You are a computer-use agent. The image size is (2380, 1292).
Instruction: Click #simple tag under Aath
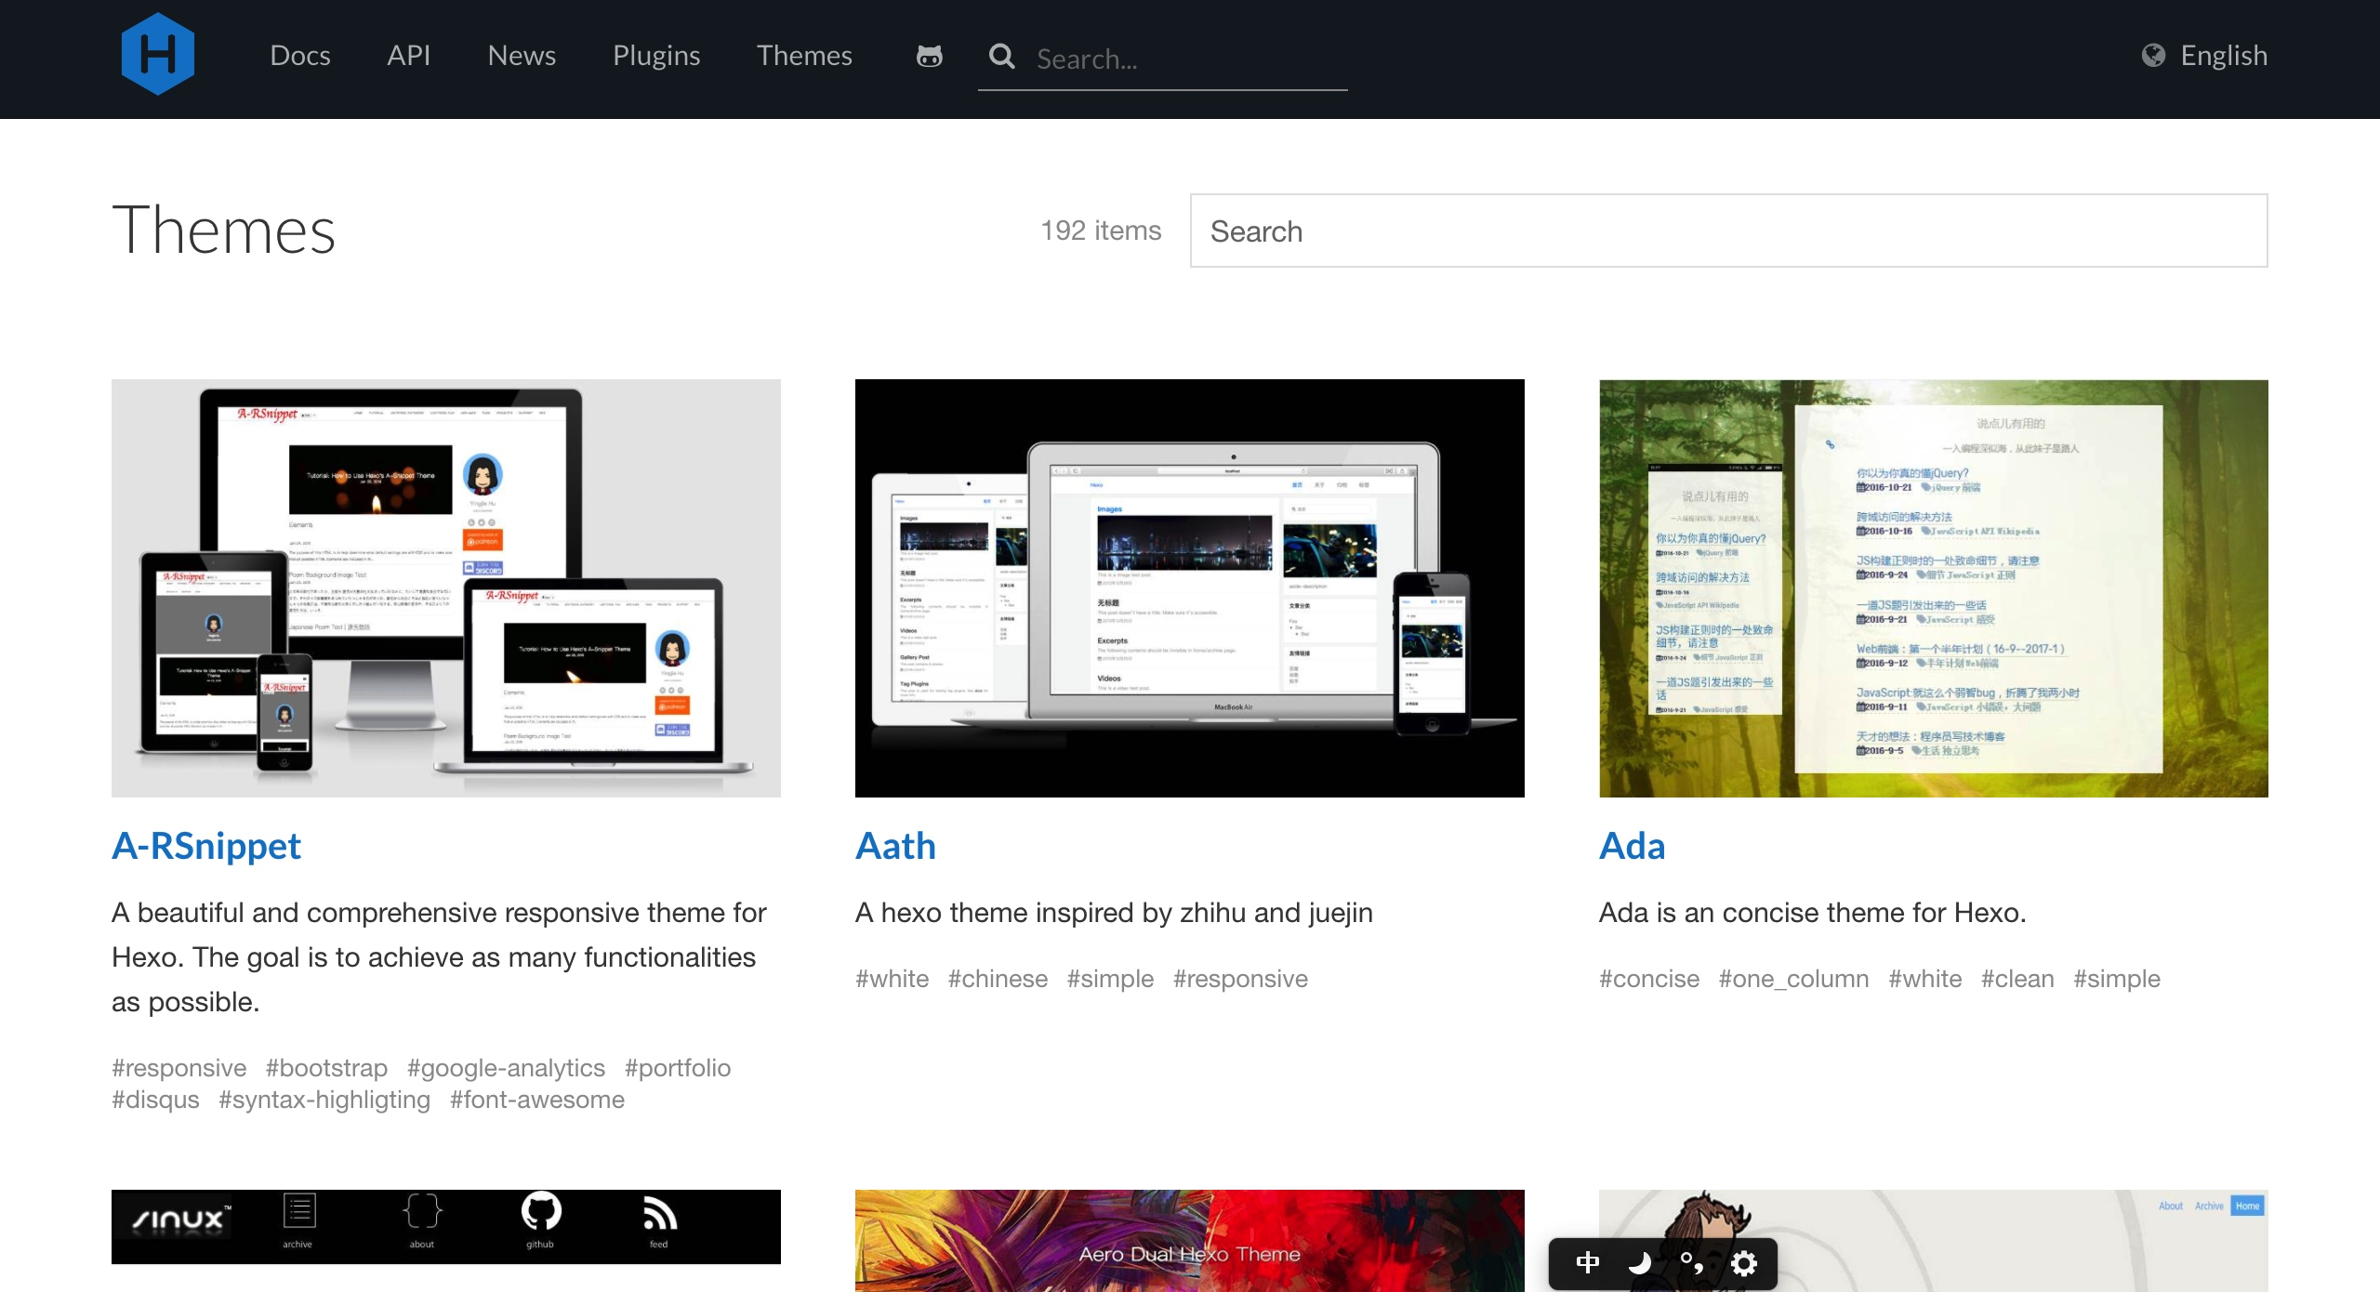tap(1110, 979)
